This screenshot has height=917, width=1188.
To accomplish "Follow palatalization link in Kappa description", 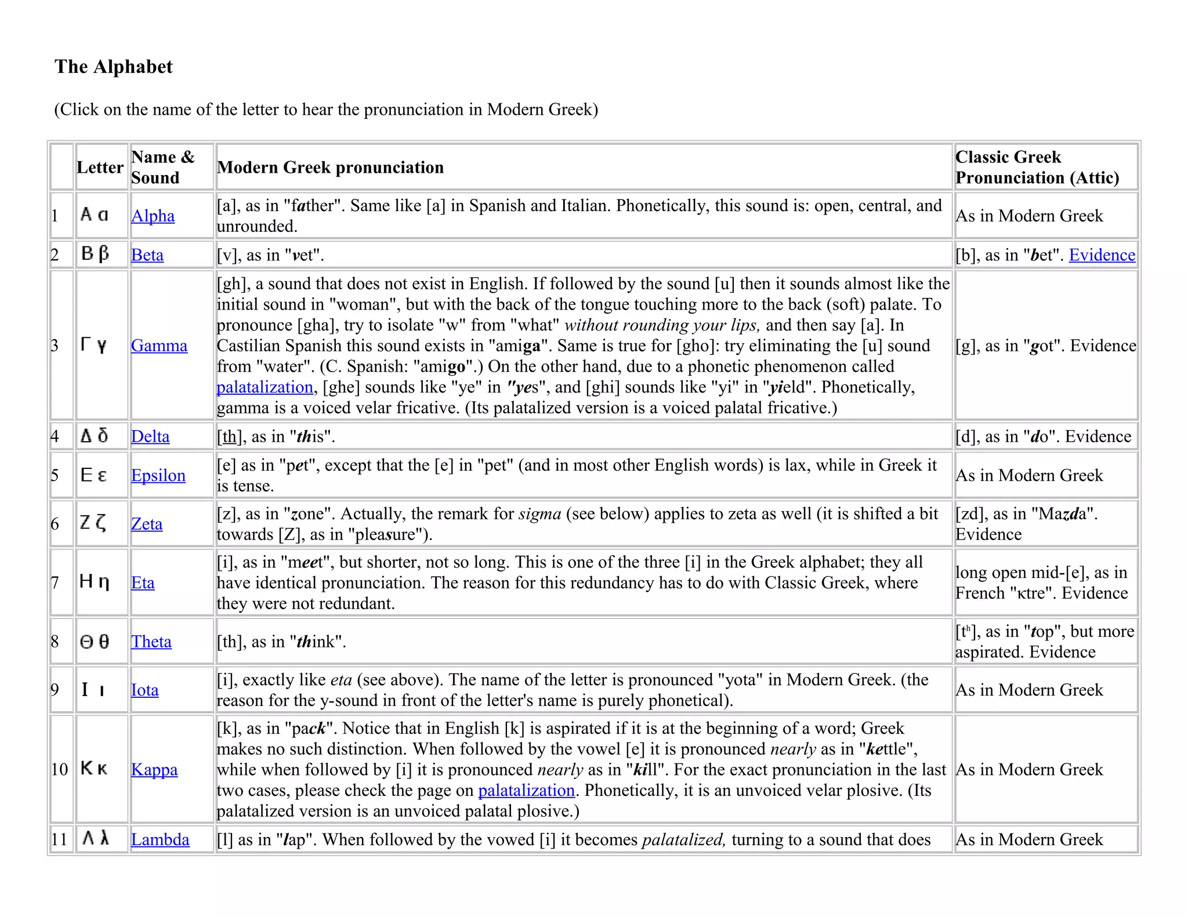I will [526, 791].
